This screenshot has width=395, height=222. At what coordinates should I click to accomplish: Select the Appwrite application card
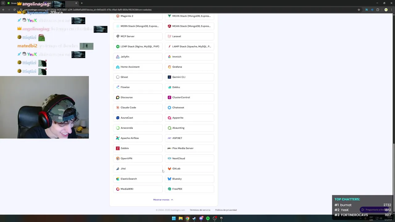pos(190,118)
